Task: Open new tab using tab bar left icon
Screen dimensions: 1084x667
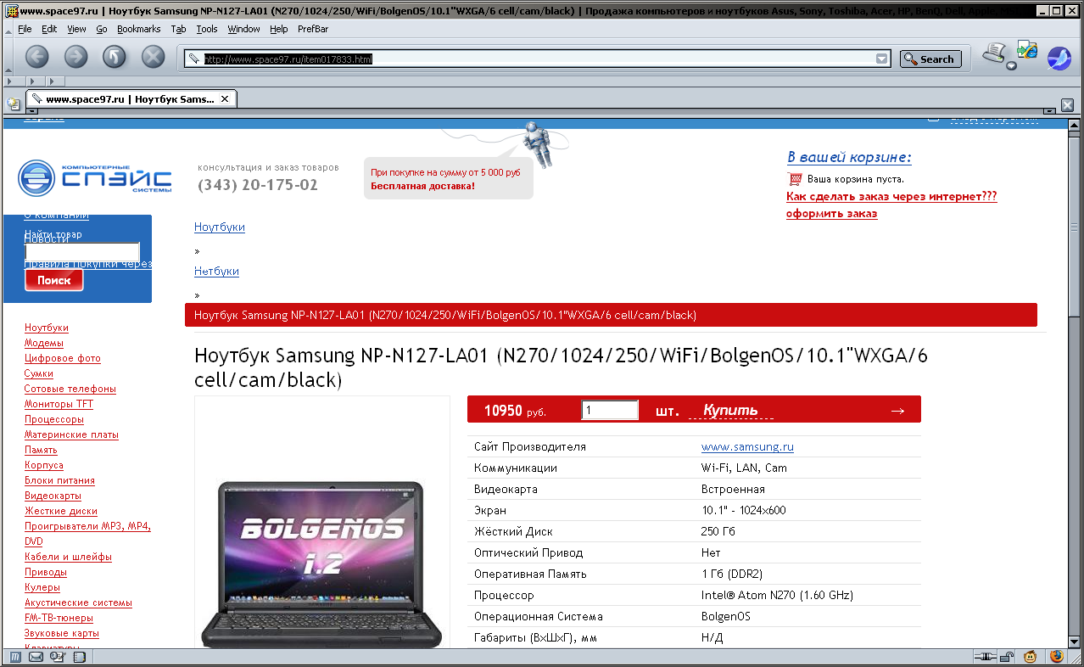Action: tap(14, 104)
